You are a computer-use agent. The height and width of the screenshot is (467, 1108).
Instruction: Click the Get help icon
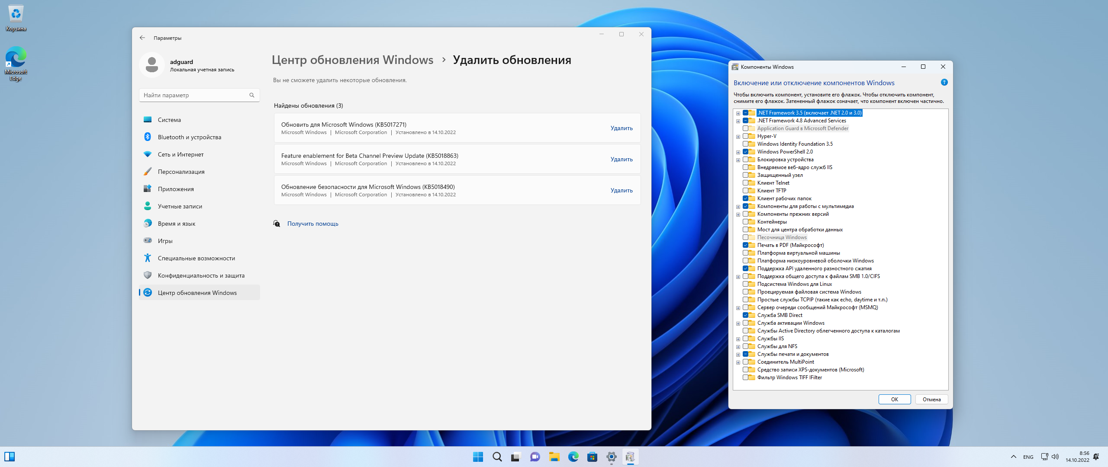click(277, 224)
